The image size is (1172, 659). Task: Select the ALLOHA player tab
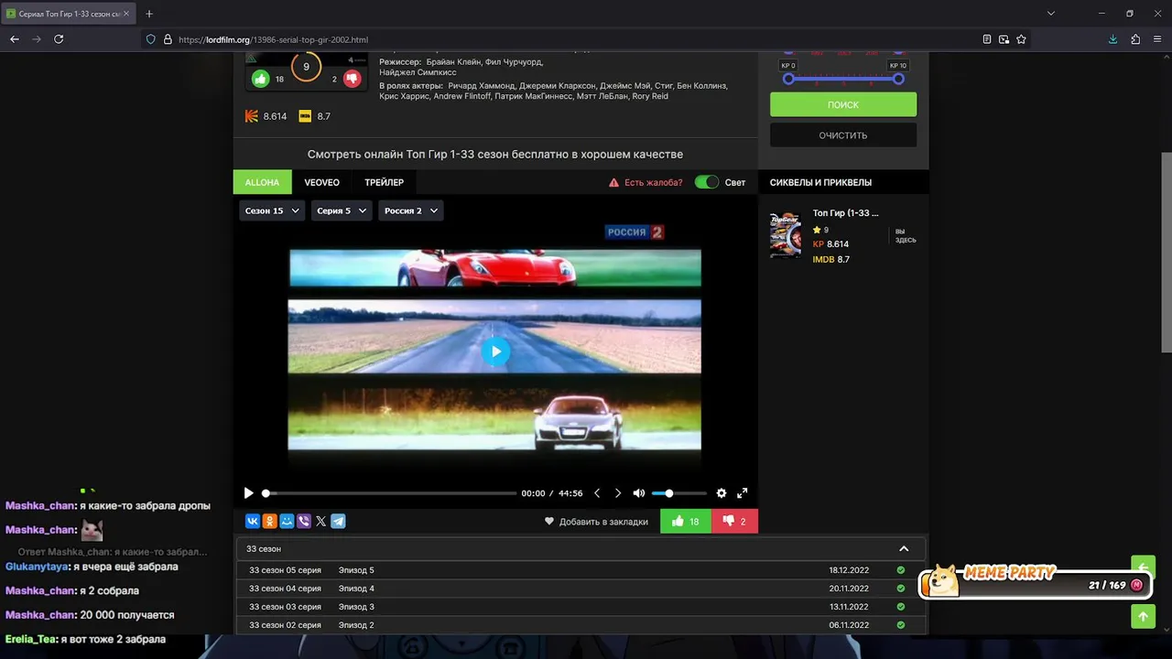262,182
